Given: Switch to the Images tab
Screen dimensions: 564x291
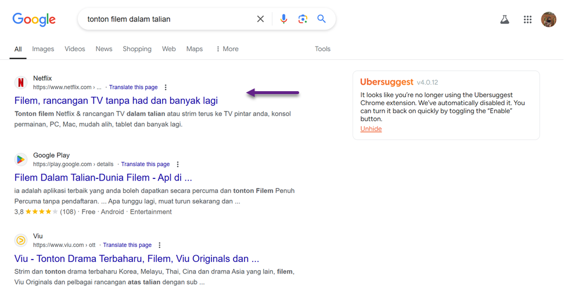Looking at the screenshot, I should tap(43, 49).
